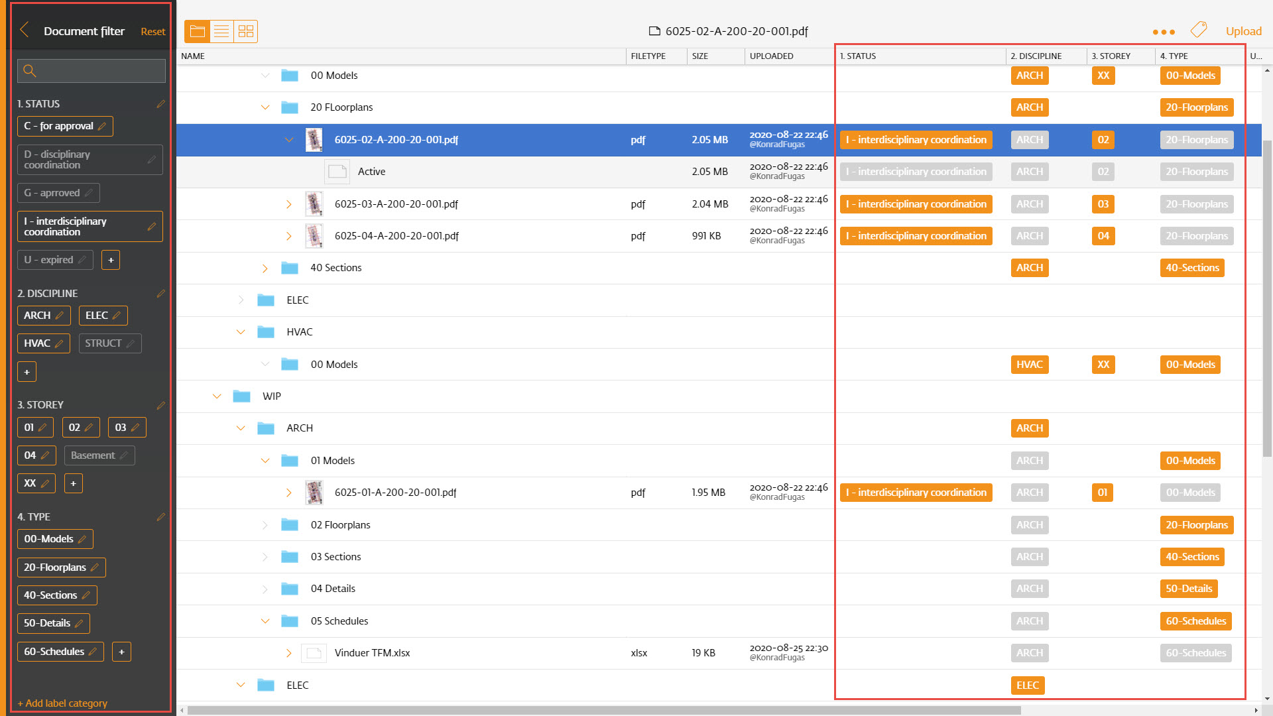The height and width of the screenshot is (716, 1273).
Task: Add a new discipline label with plus
Action: point(27,372)
